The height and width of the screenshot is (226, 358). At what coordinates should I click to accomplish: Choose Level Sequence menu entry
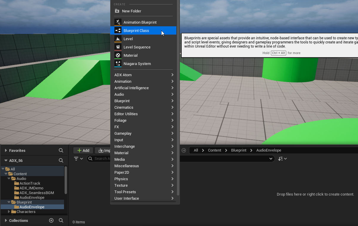(143, 47)
